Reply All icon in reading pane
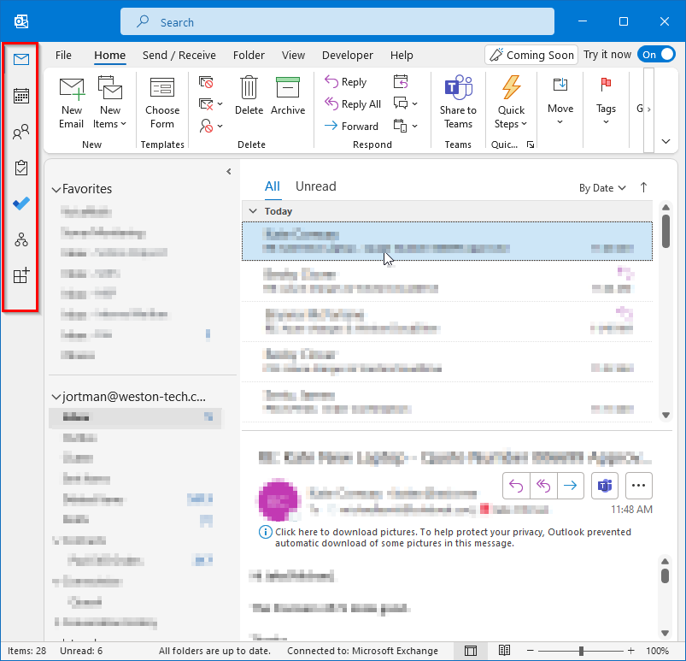The image size is (686, 661). pos(543,486)
